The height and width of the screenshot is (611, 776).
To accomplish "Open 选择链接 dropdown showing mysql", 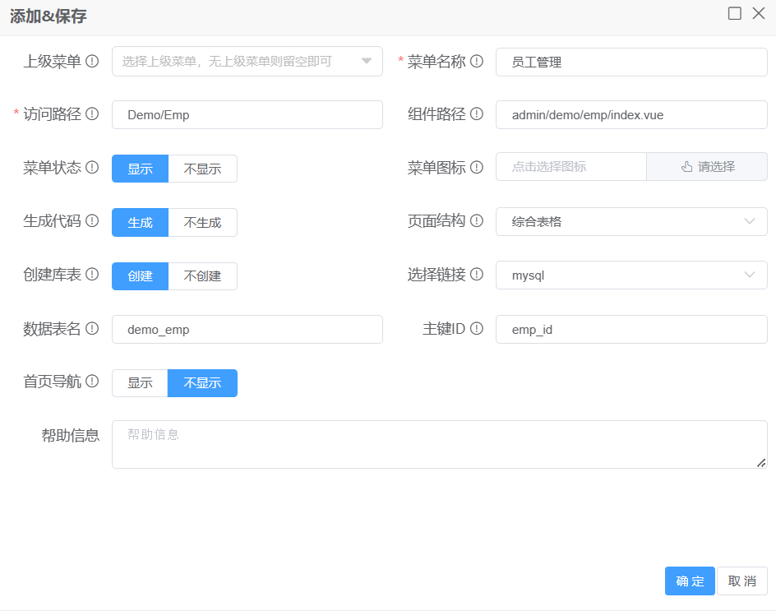I will [x=630, y=275].
